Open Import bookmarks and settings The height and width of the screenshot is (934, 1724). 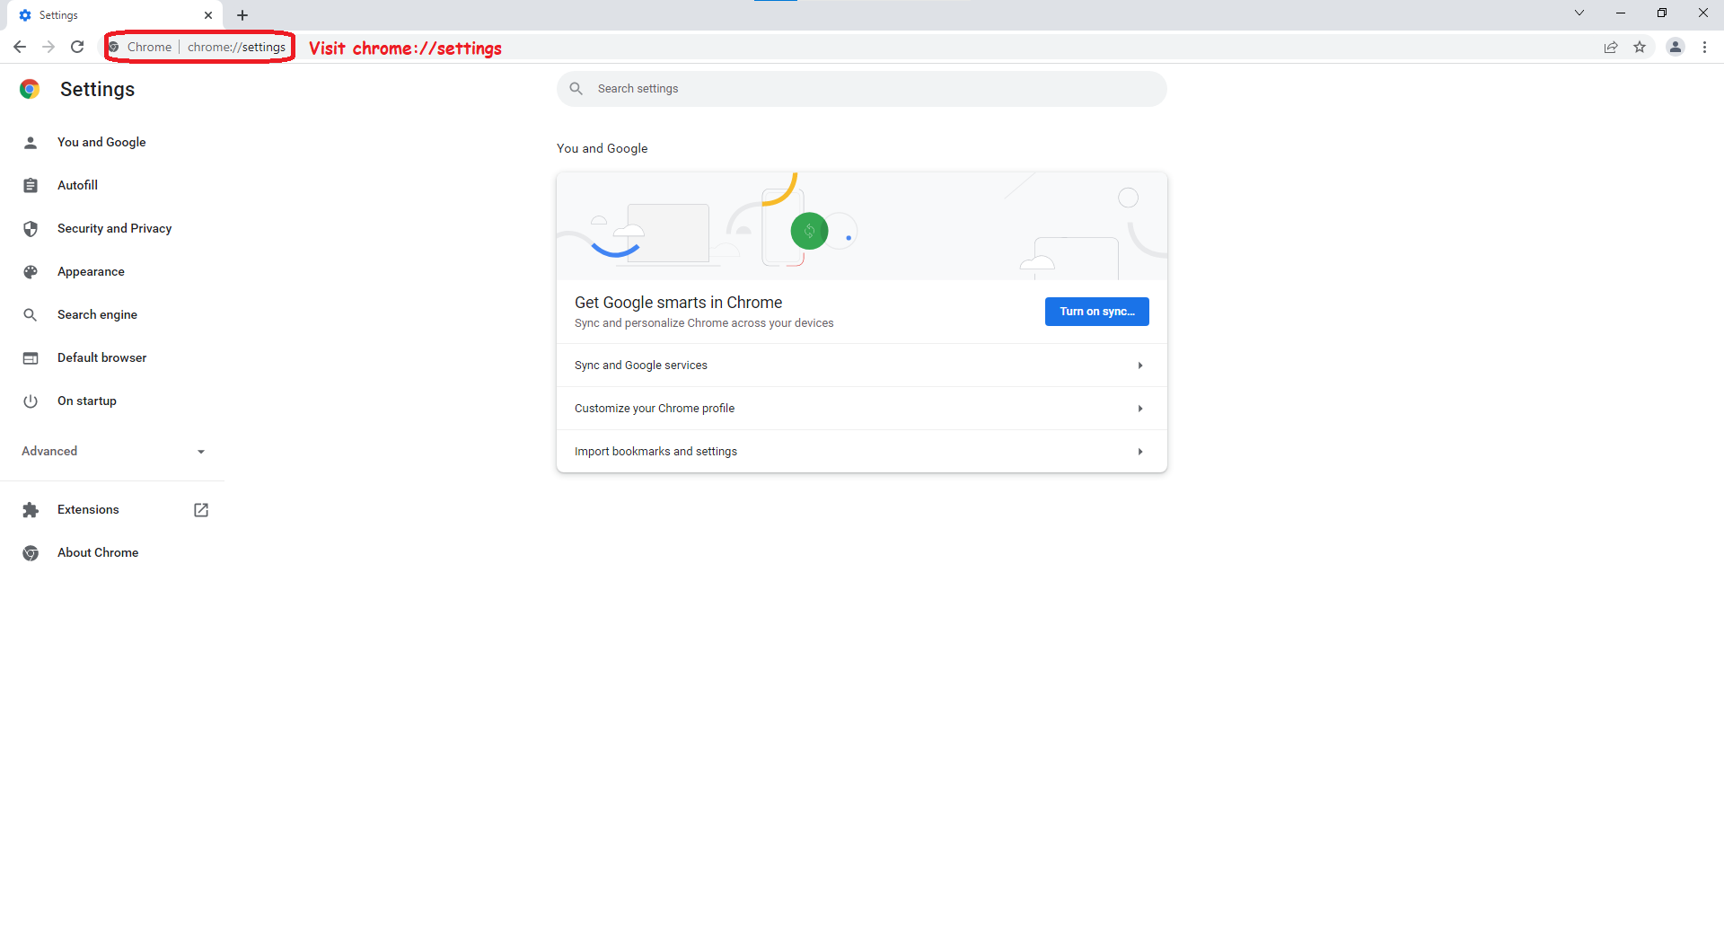pos(861,451)
